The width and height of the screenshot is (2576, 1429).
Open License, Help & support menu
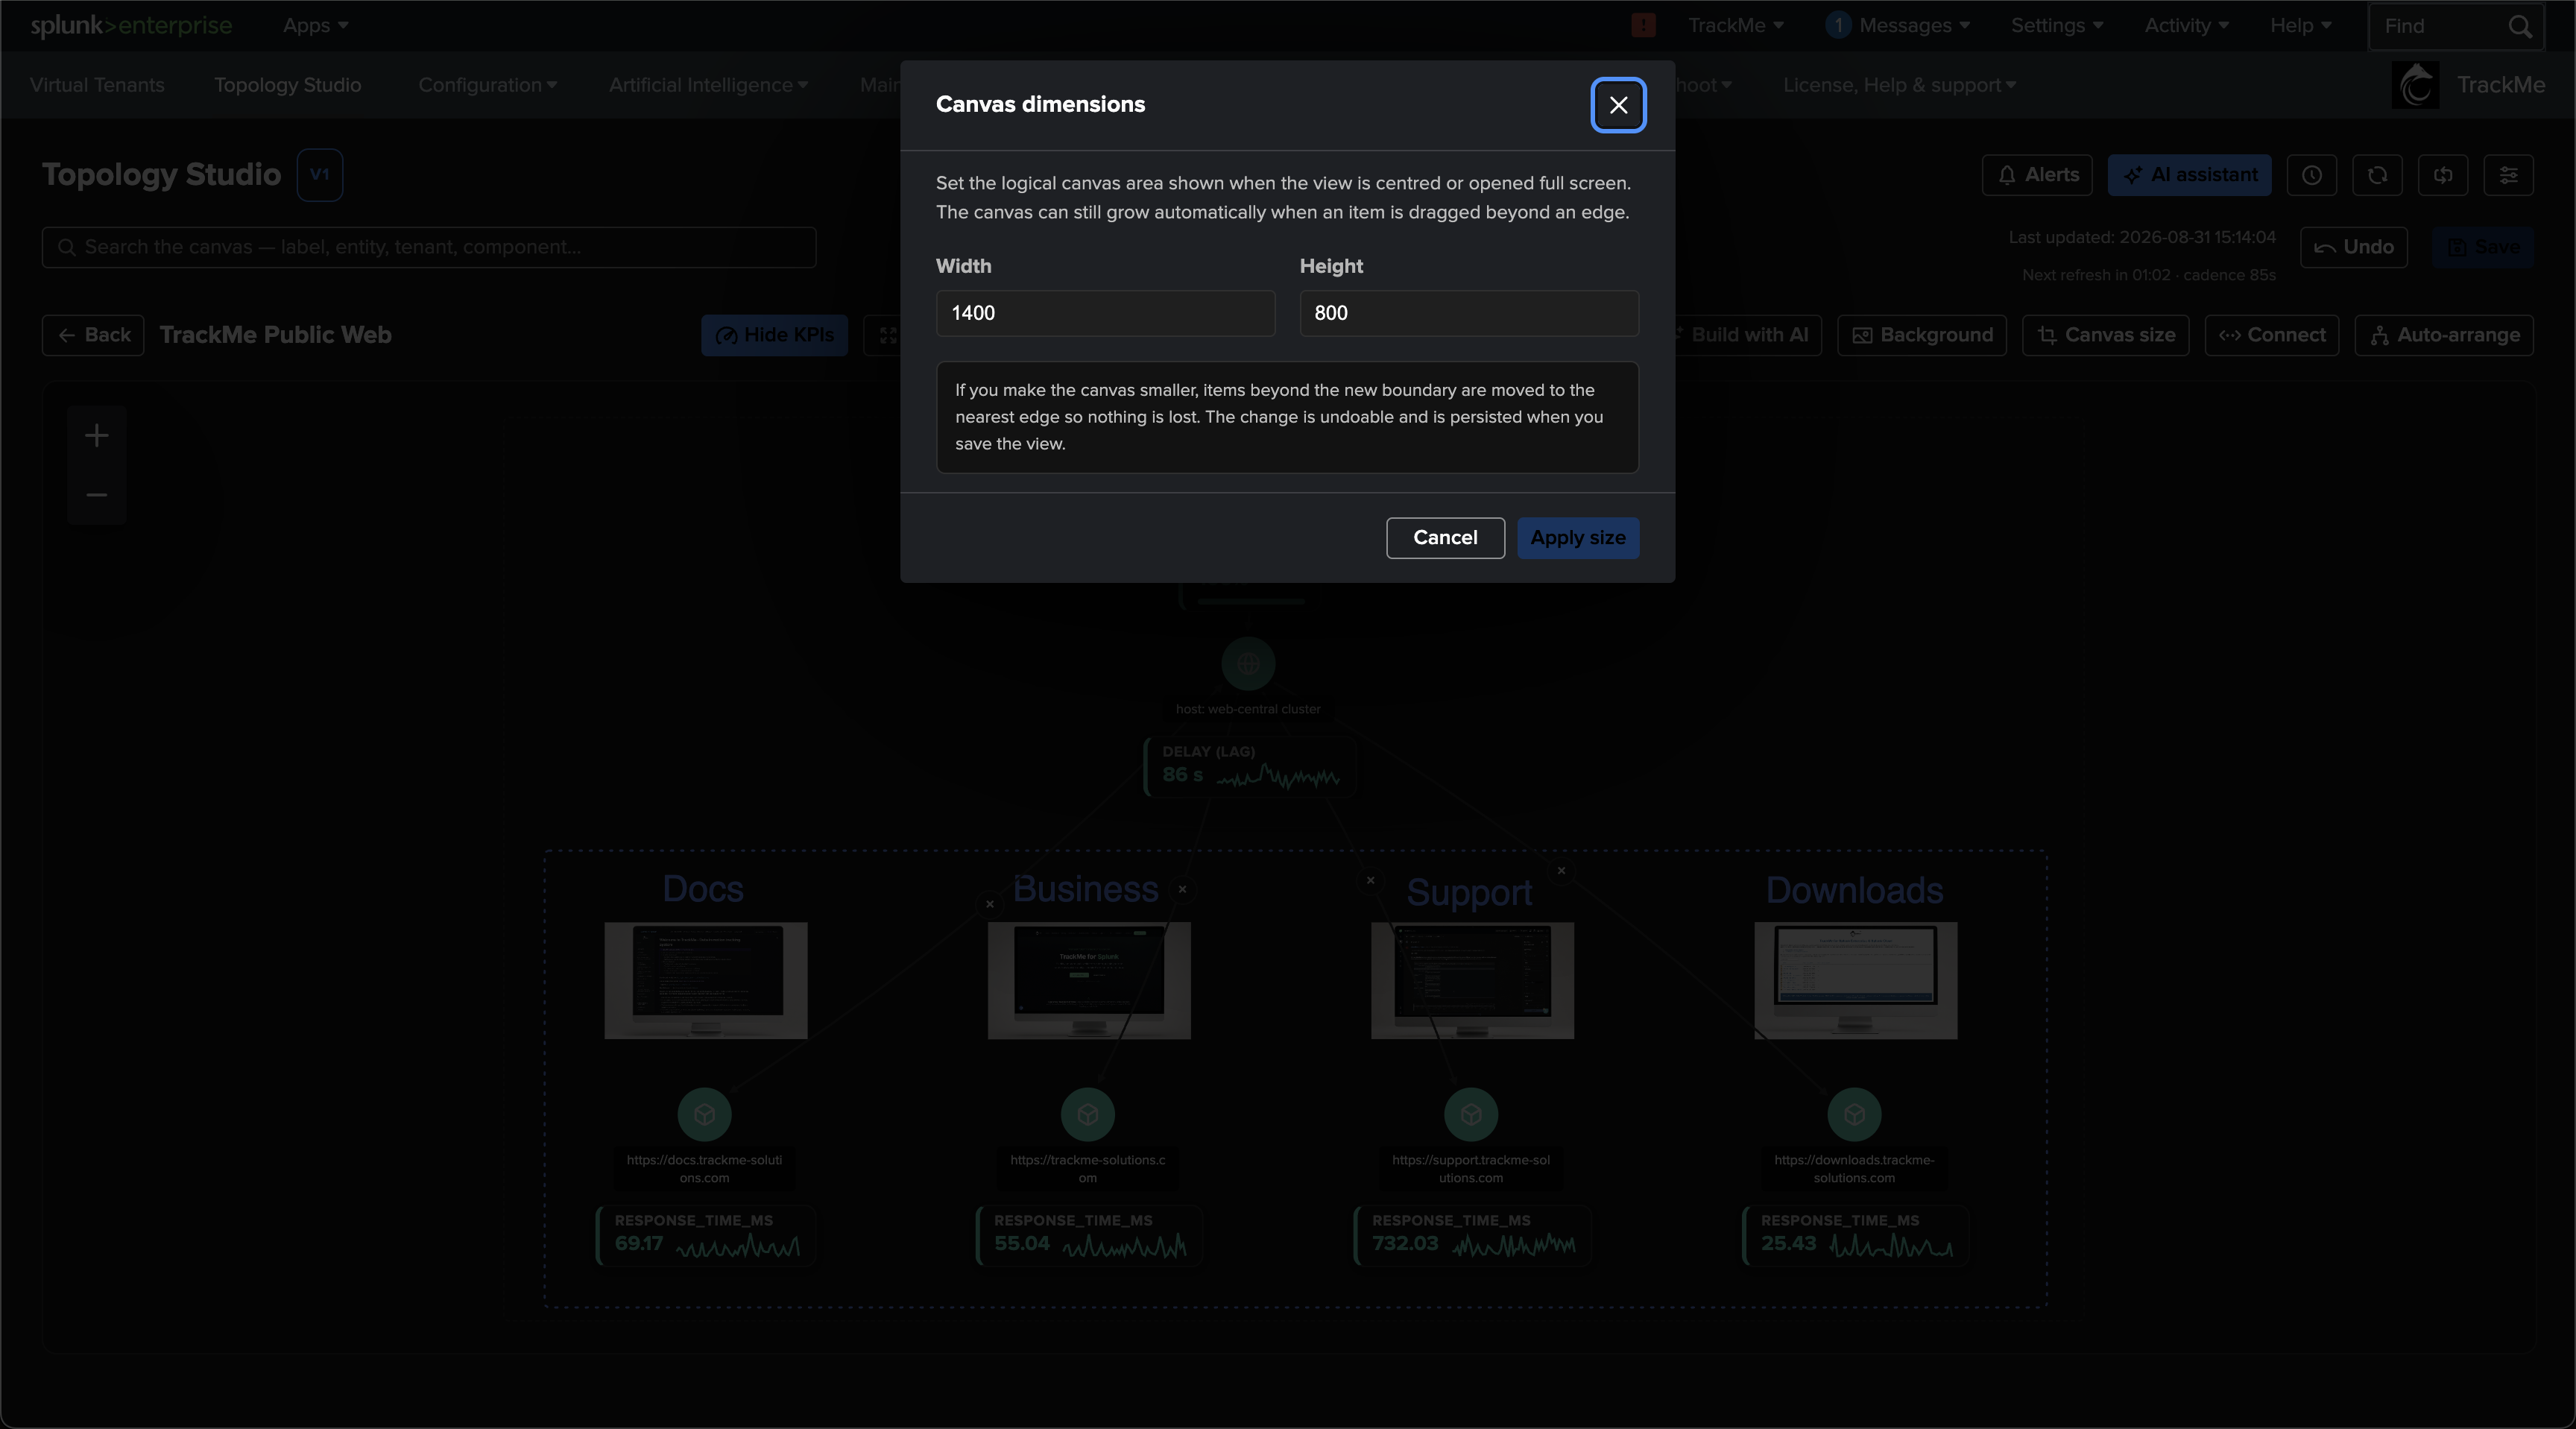[1899, 85]
